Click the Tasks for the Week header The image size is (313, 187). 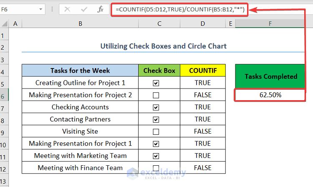point(80,71)
